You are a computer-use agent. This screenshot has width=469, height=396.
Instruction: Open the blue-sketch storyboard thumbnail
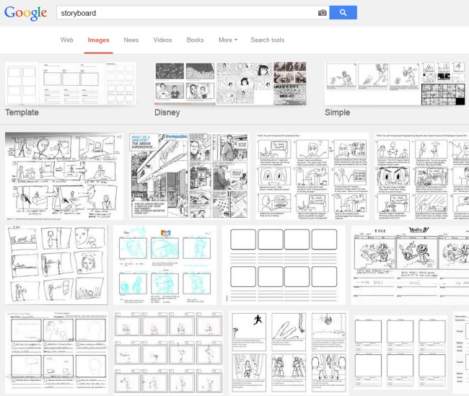pos(165,265)
